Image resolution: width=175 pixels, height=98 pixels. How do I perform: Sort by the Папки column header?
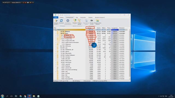click(109, 28)
